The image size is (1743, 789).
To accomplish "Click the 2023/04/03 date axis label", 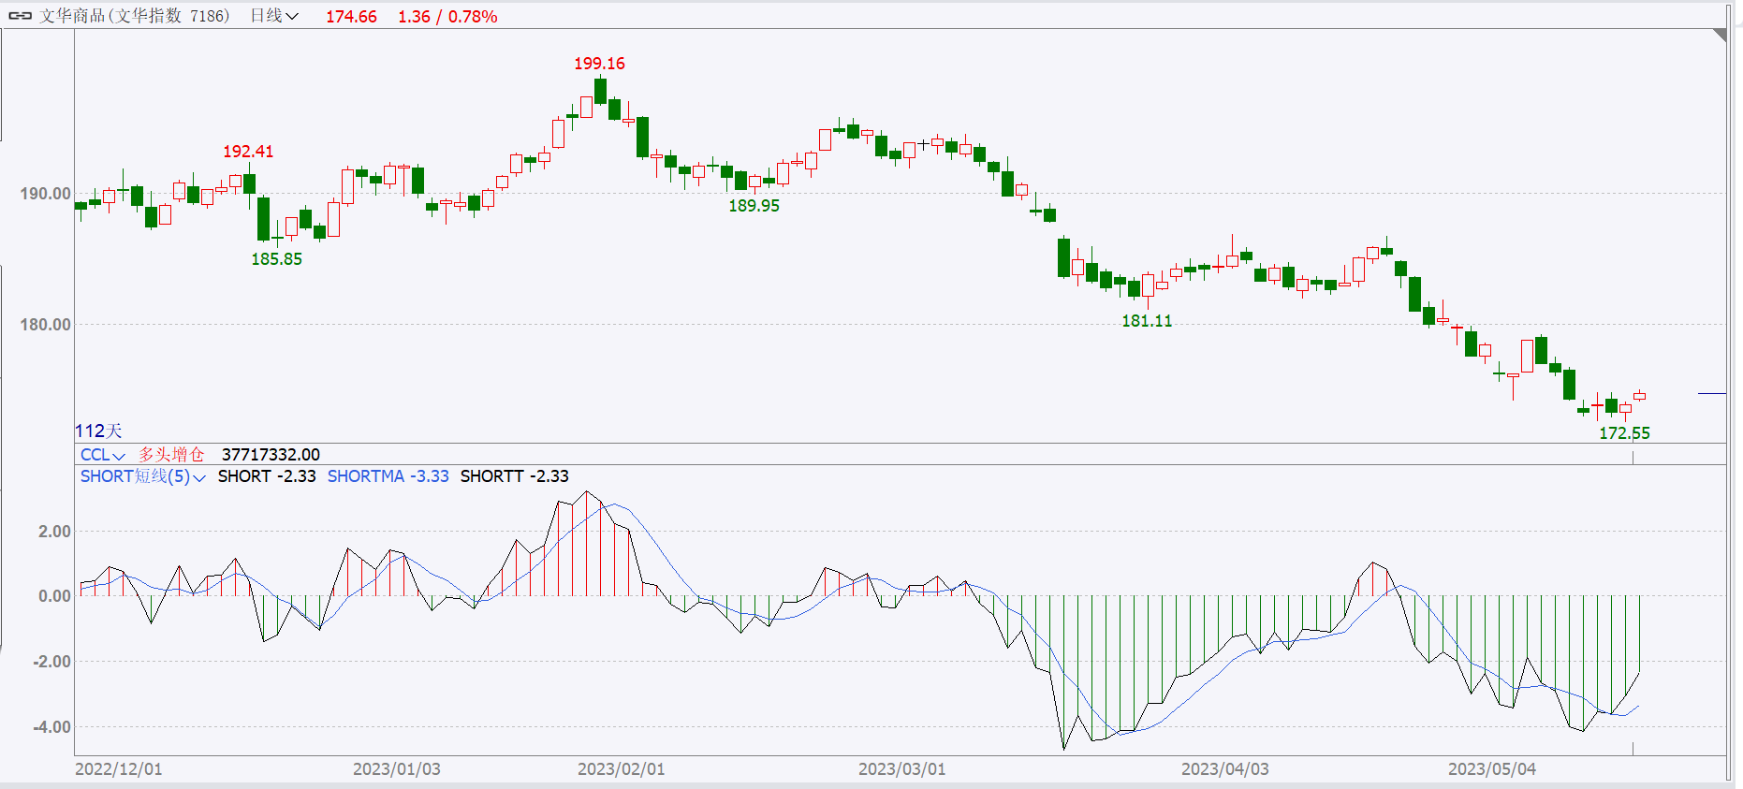I will [1225, 769].
